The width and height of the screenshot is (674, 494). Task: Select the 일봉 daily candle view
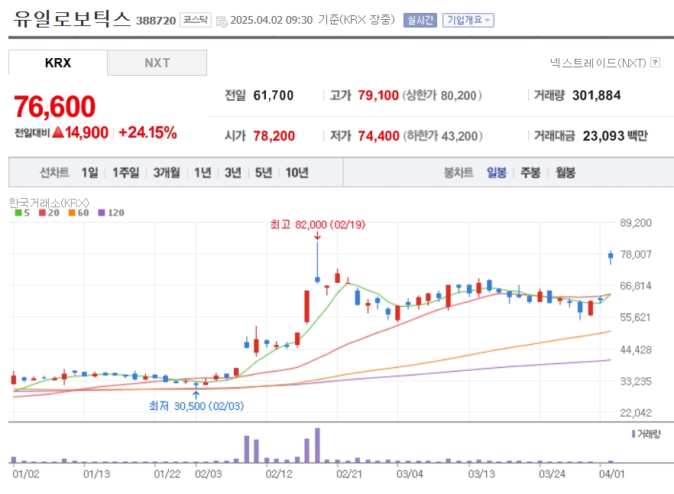(497, 173)
